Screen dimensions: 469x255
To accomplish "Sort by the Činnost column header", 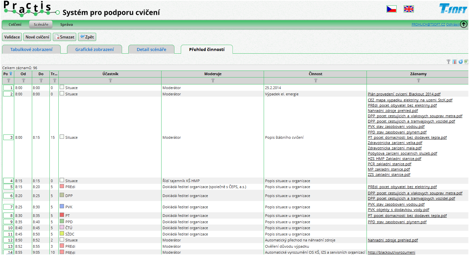I will [x=315, y=74].
